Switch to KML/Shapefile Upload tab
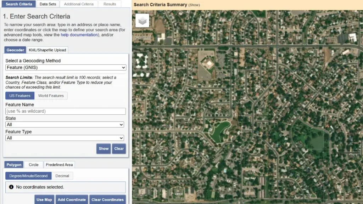Screen dimensions: 363x204 tap(47, 50)
